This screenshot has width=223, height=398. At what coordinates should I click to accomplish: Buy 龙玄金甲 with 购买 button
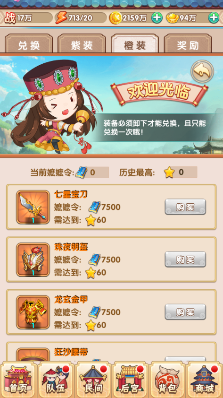(185, 311)
